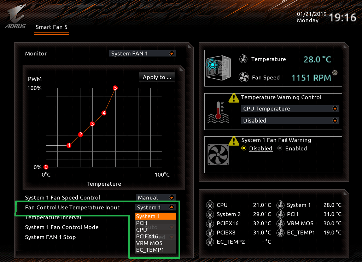Click the thermometer icon beside Temperature 28.0 °C
This screenshot has height=262, width=362.
coord(243,59)
